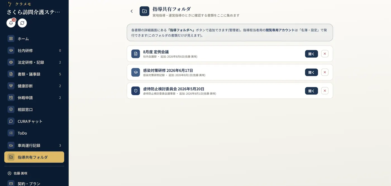Open 契約・プラン in the sidebar
This screenshot has width=391, height=186.
[34, 183]
